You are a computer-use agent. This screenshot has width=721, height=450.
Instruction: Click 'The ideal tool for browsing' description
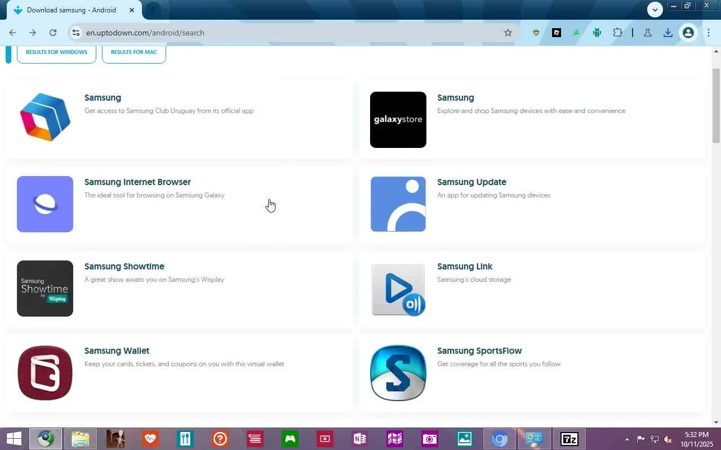154,195
